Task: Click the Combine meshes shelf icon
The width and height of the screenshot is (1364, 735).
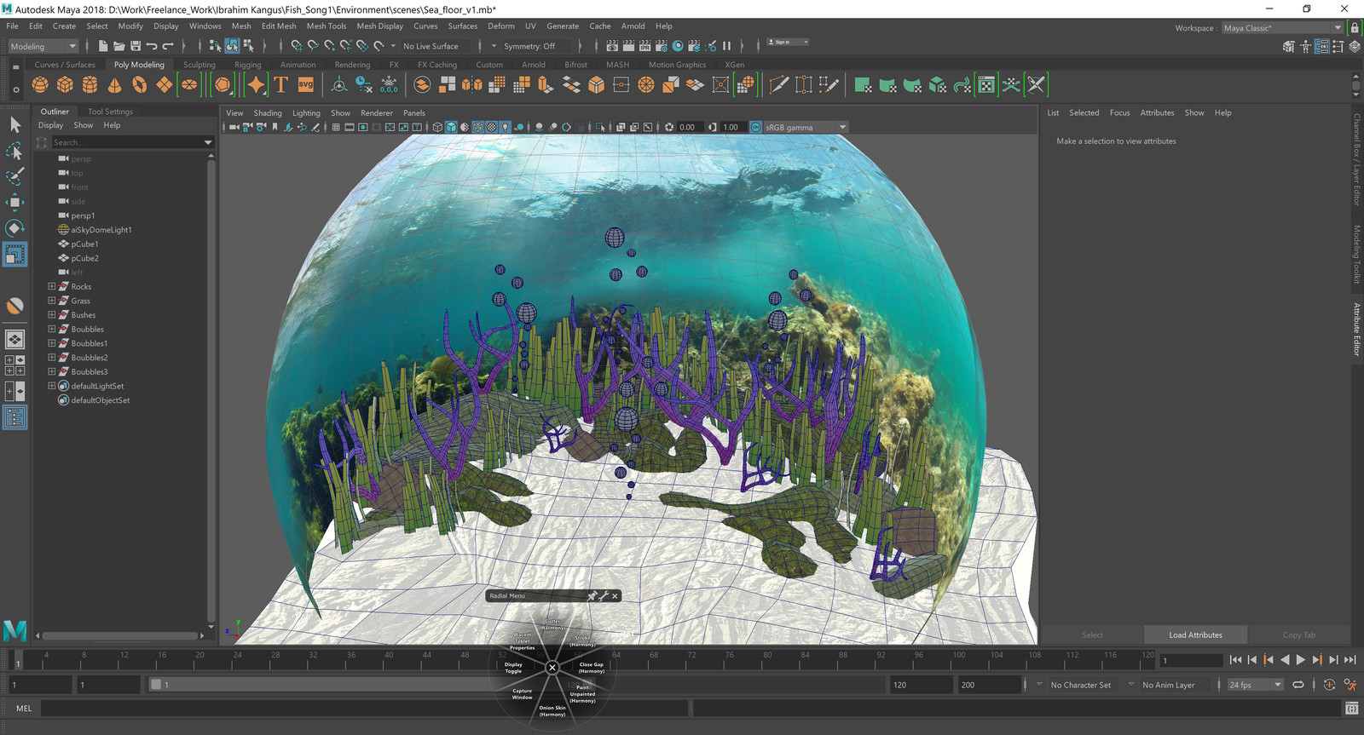Action: pyautogui.click(x=422, y=84)
